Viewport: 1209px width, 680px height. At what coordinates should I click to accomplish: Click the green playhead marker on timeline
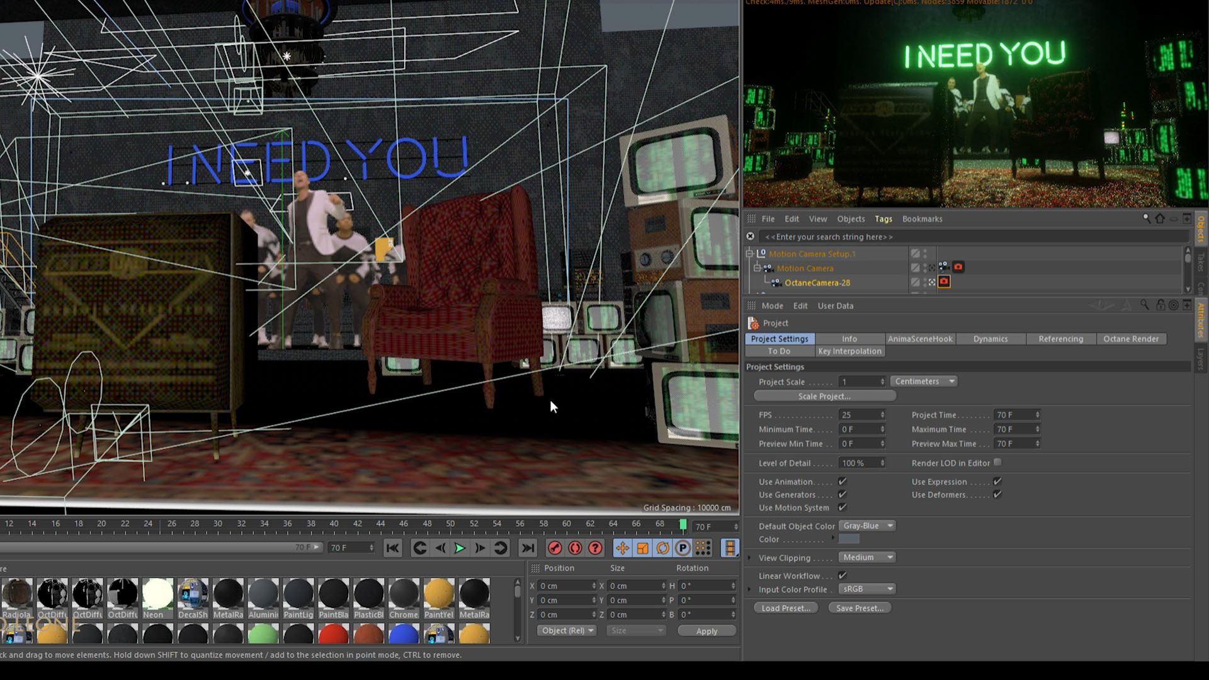683,524
